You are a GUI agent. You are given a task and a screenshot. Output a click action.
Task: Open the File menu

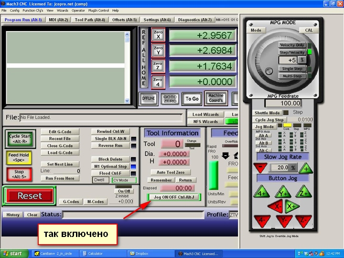[4, 11]
